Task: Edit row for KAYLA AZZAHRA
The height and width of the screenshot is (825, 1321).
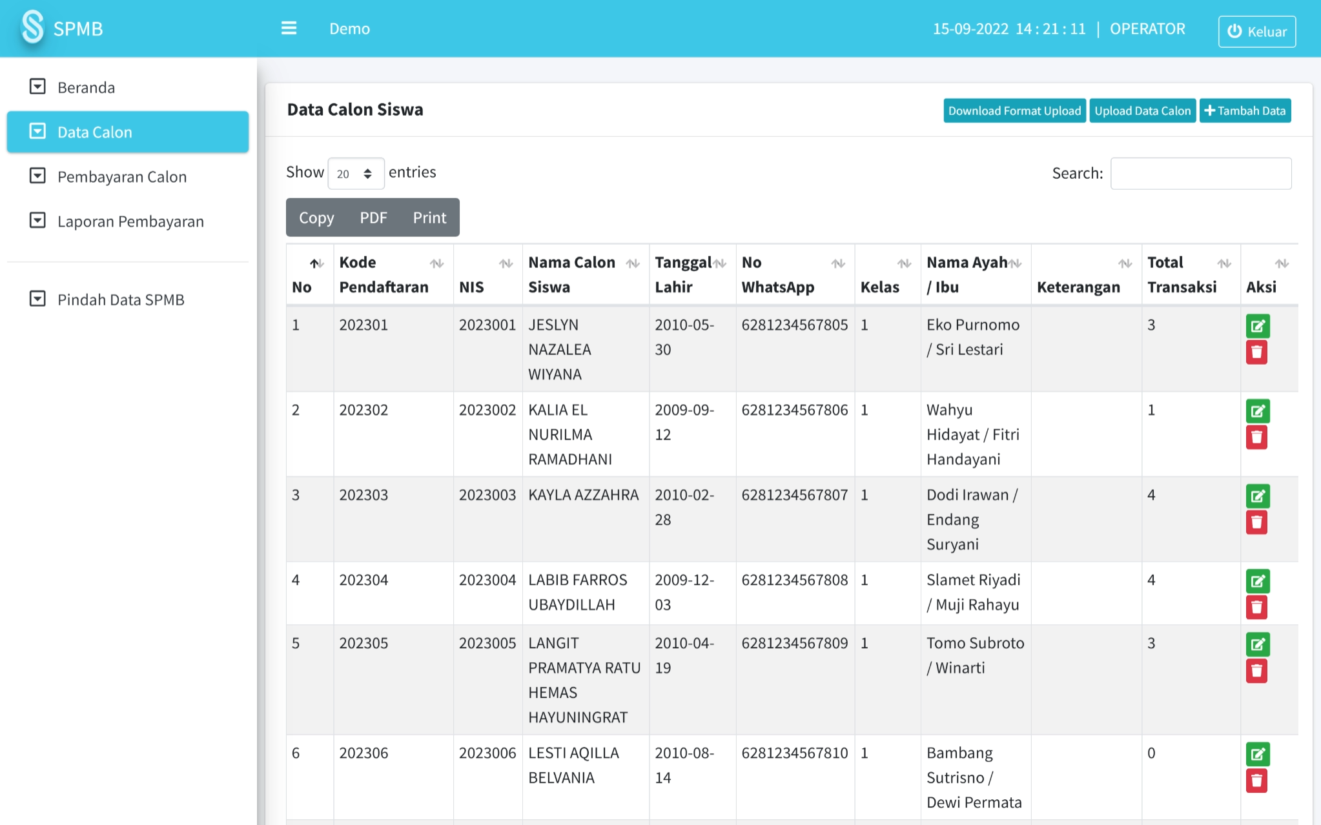Action: point(1257,496)
